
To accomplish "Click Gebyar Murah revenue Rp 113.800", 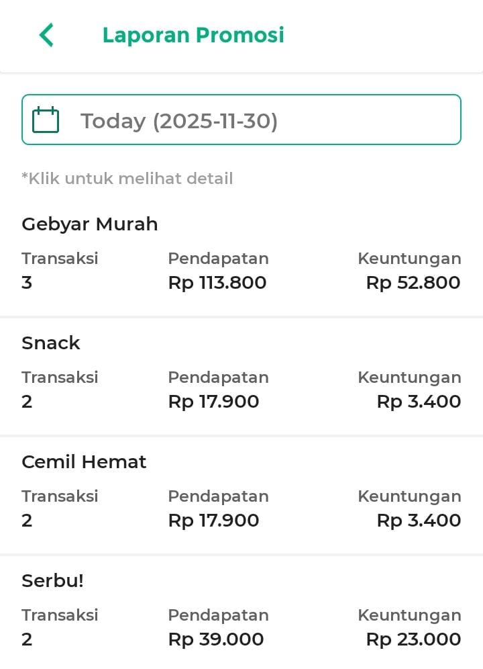I will click(x=217, y=283).
